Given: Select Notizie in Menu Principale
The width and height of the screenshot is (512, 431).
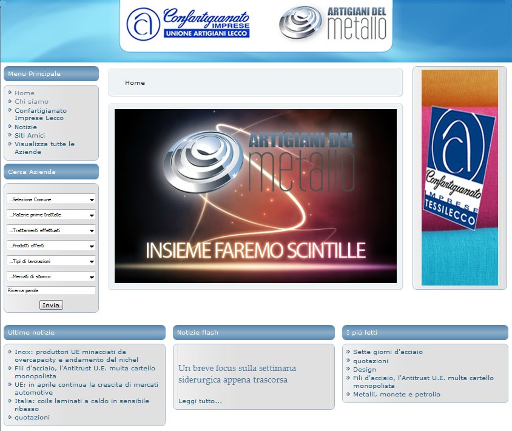Looking at the screenshot, I should coord(25,127).
